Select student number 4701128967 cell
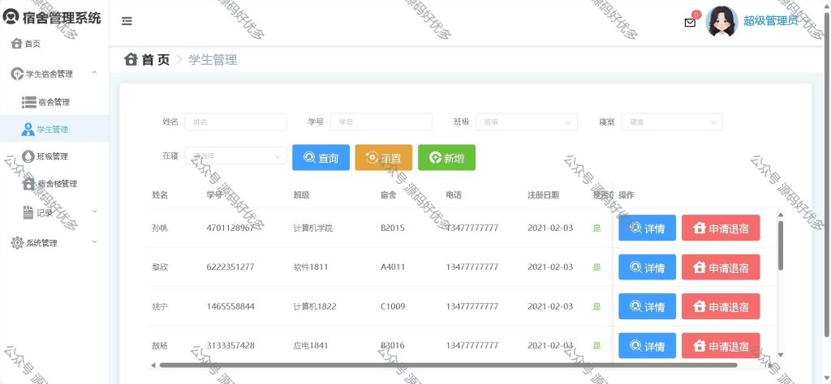Image resolution: width=831 pixels, height=384 pixels. click(x=230, y=228)
